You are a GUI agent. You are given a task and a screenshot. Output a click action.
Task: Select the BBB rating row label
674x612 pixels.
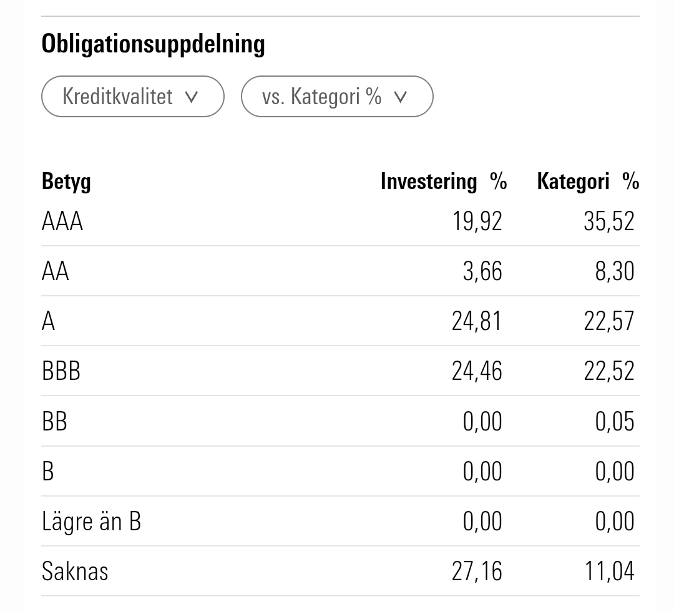coord(61,371)
